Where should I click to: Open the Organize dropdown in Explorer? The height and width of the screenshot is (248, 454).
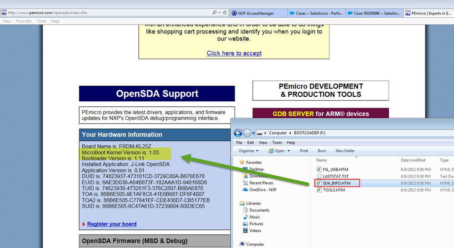point(249,151)
